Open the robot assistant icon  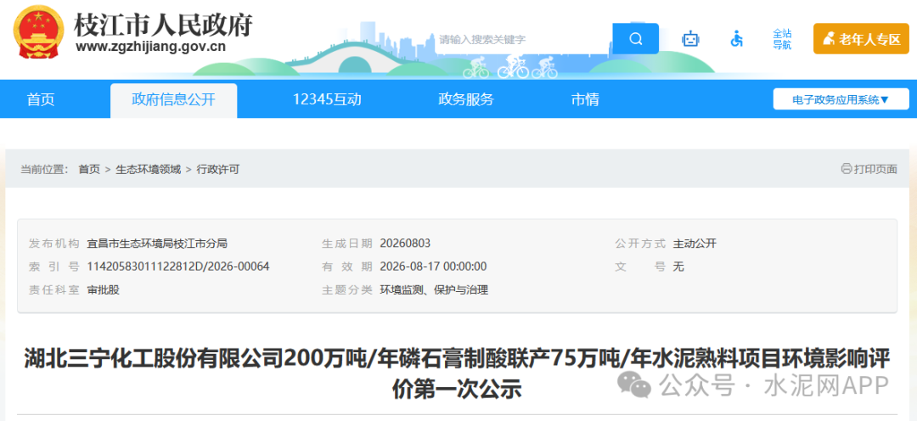coord(690,39)
